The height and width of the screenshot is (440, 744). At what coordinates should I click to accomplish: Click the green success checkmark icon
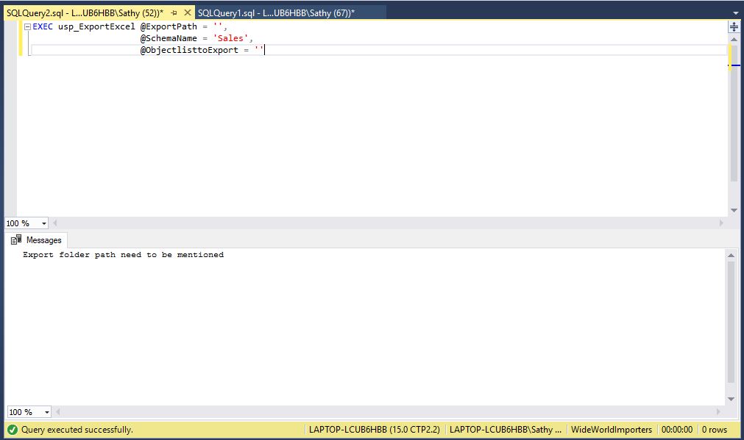pyautogui.click(x=13, y=430)
